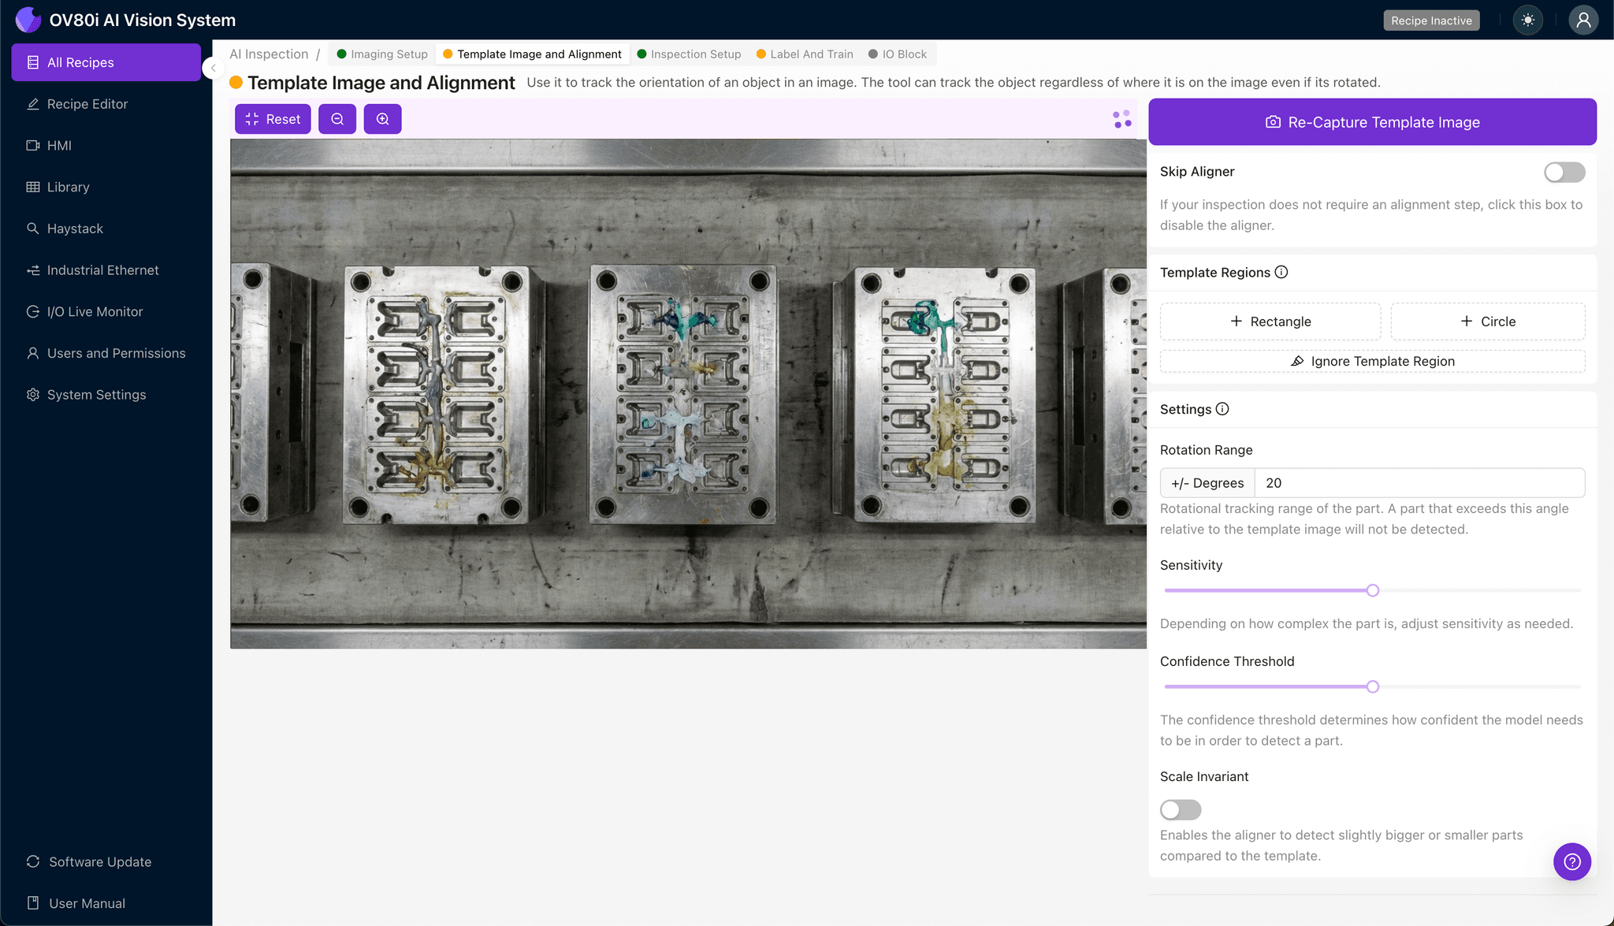Enable the Skip Aligner toggle
Image resolution: width=1614 pixels, height=926 pixels.
tap(1564, 172)
